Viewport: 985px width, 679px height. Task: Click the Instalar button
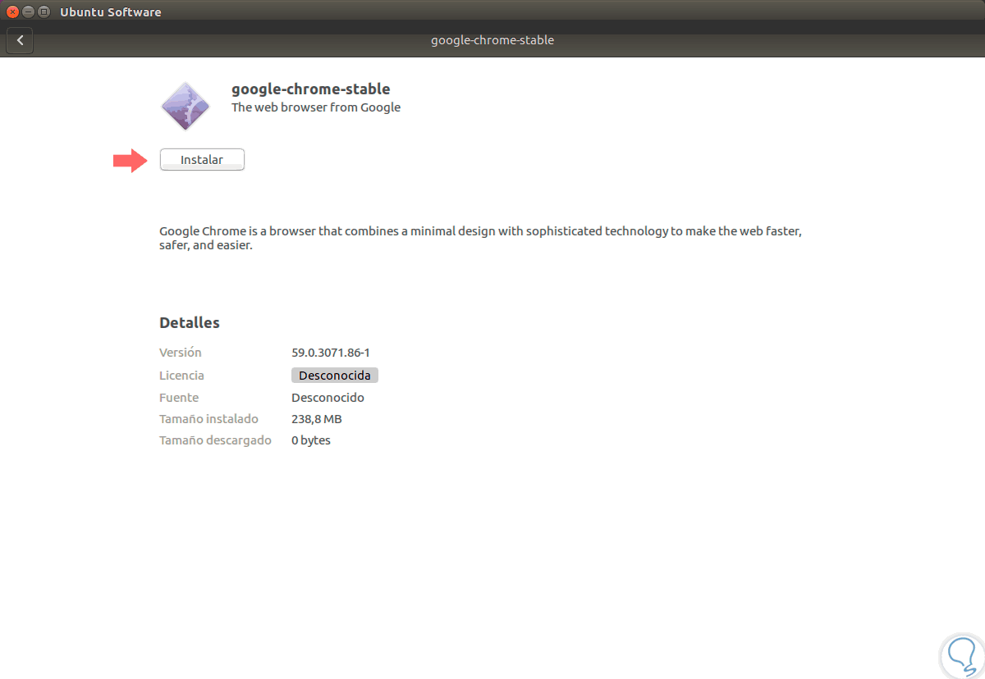click(202, 160)
